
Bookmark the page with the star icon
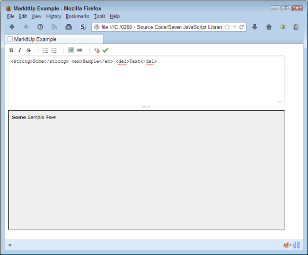pos(227,27)
